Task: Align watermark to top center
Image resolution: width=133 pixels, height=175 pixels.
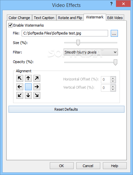Action: 28,78
